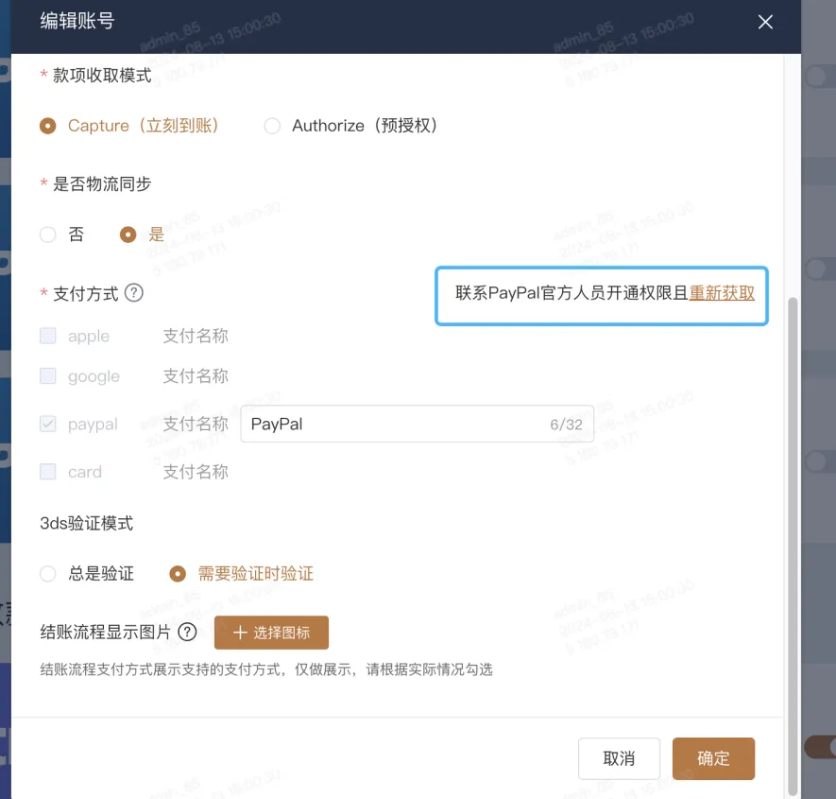Viewport: 836px width, 799px height.
Task: Click the 选择图标 button
Action: click(271, 633)
